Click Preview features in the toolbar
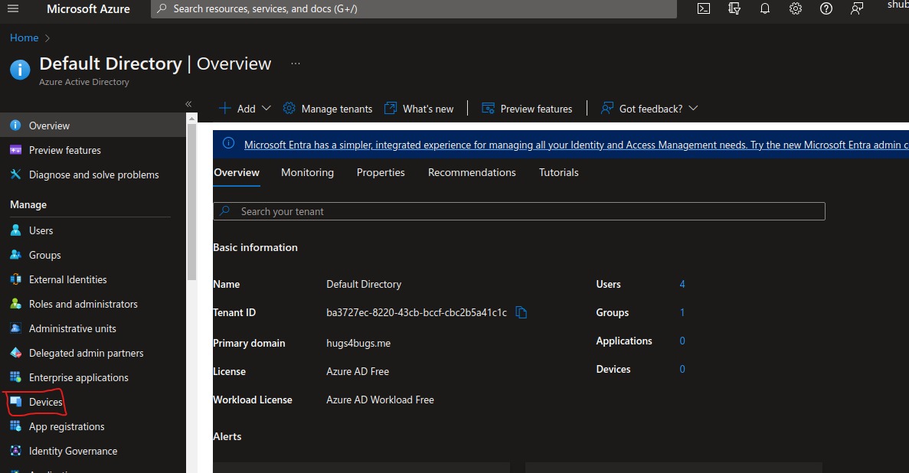This screenshot has width=909, height=473. pos(527,109)
